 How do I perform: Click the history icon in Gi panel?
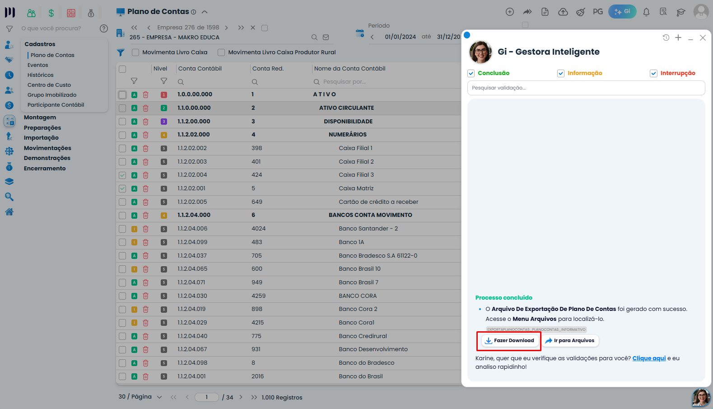[666, 38]
